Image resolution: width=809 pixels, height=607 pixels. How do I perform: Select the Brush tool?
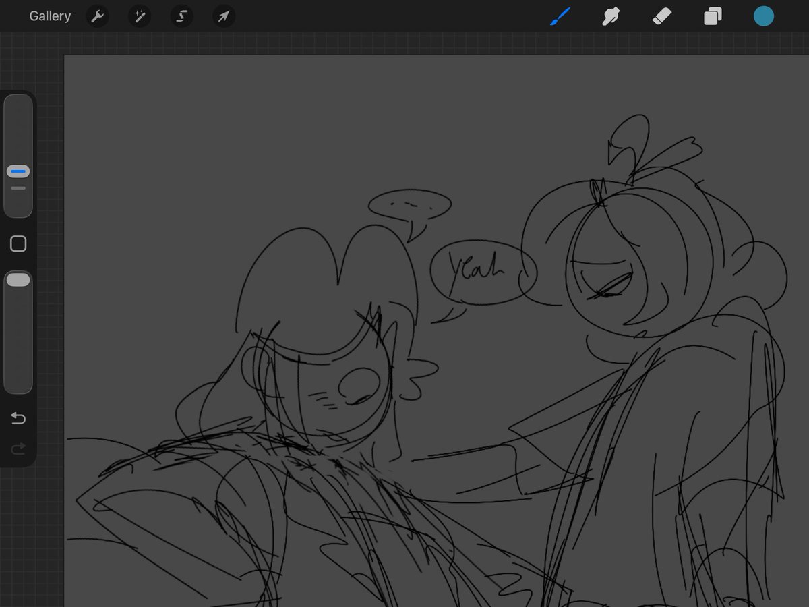click(x=560, y=16)
